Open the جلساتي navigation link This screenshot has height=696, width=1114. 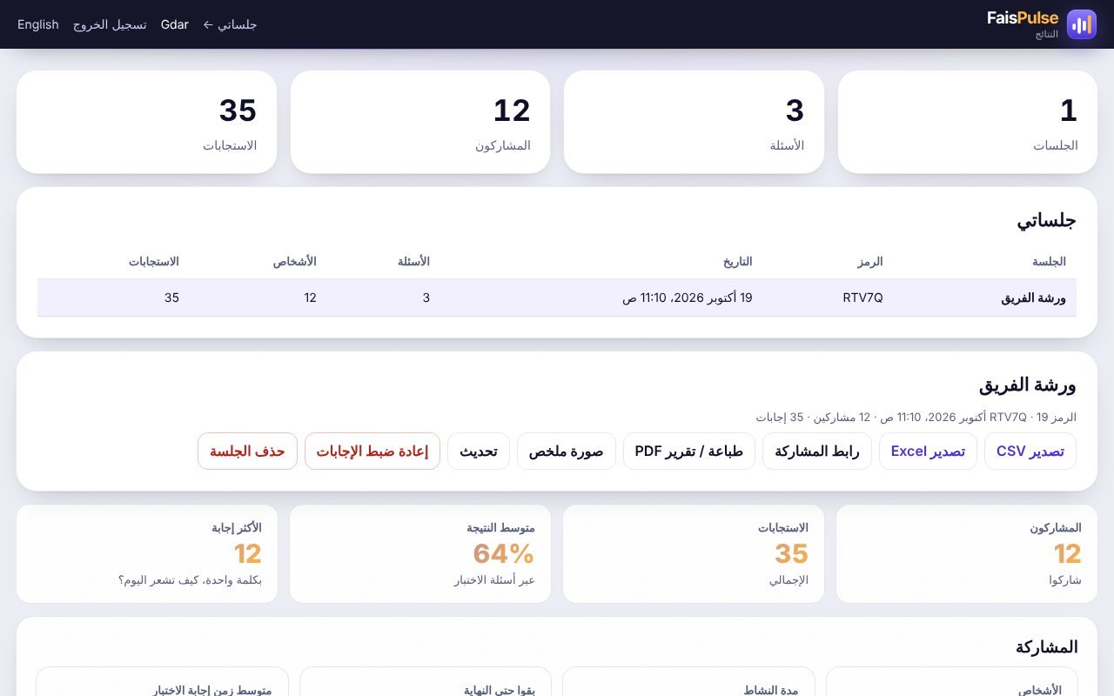230,24
